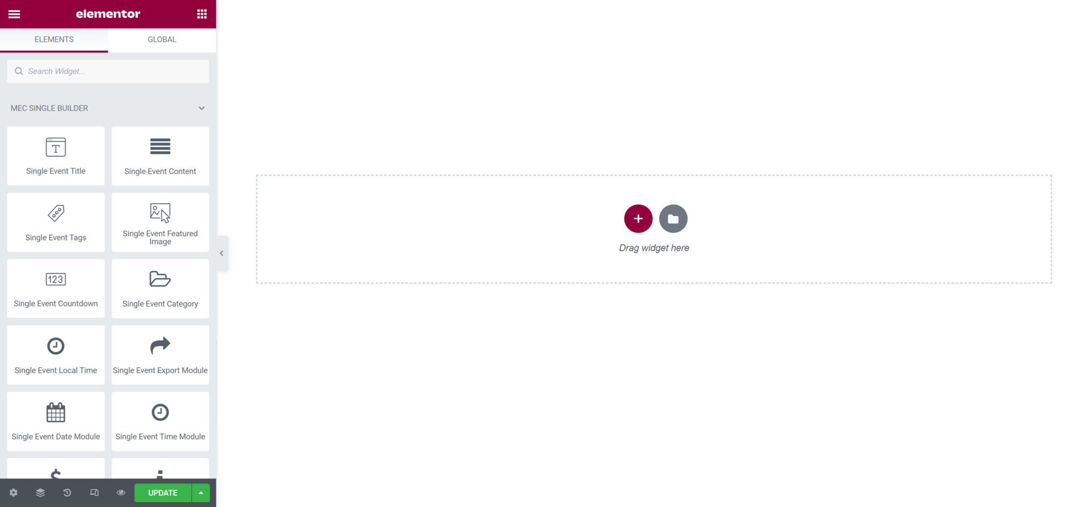
Task: Choose the Single Event Export Module widget
Action: 160,355
